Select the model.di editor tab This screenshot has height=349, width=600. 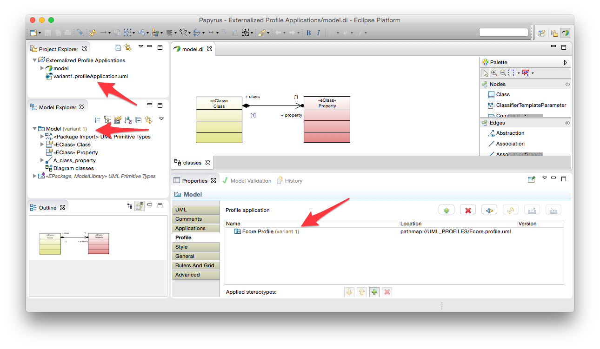pyautogui.click(x=193, y=49)
